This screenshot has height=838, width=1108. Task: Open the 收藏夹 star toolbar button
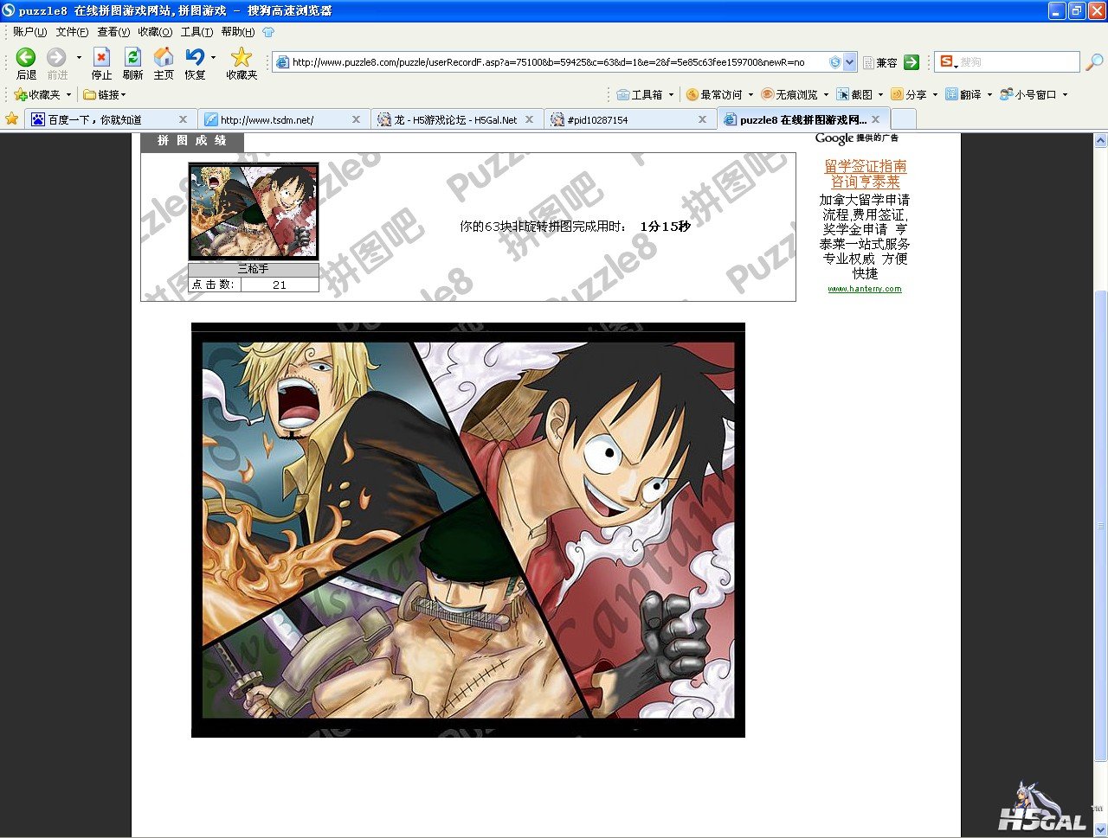click(242, 63)
